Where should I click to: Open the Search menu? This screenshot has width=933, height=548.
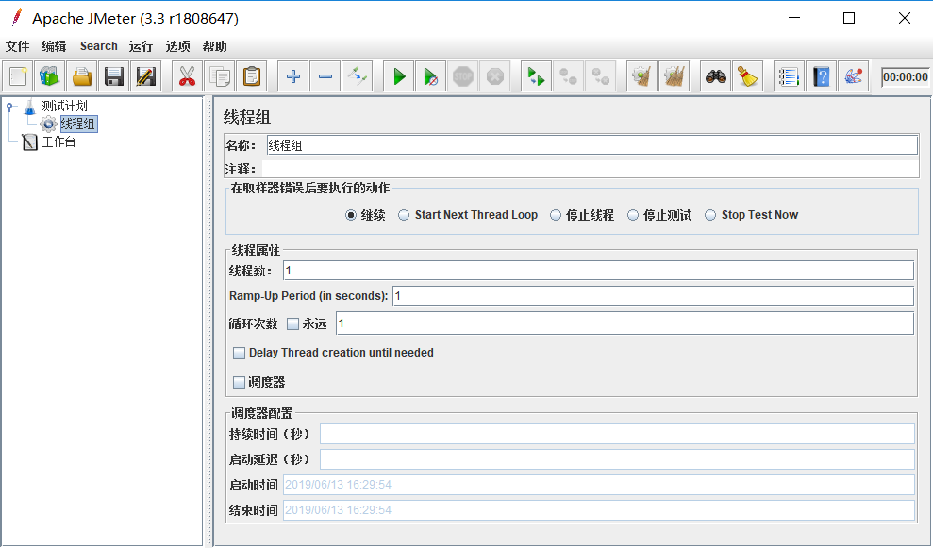point(99,46)
